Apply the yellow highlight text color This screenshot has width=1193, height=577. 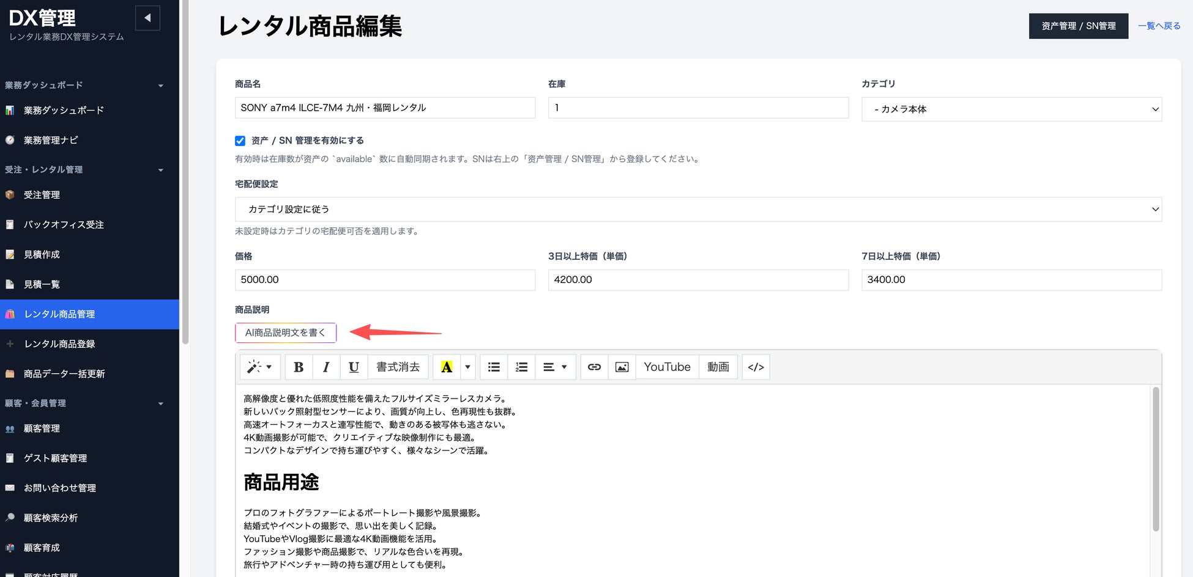[x=447, y=367]
